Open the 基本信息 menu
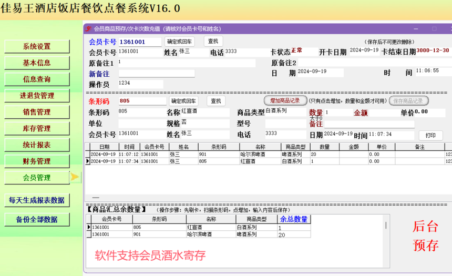 pyautogui.click(x=37, y=63)
